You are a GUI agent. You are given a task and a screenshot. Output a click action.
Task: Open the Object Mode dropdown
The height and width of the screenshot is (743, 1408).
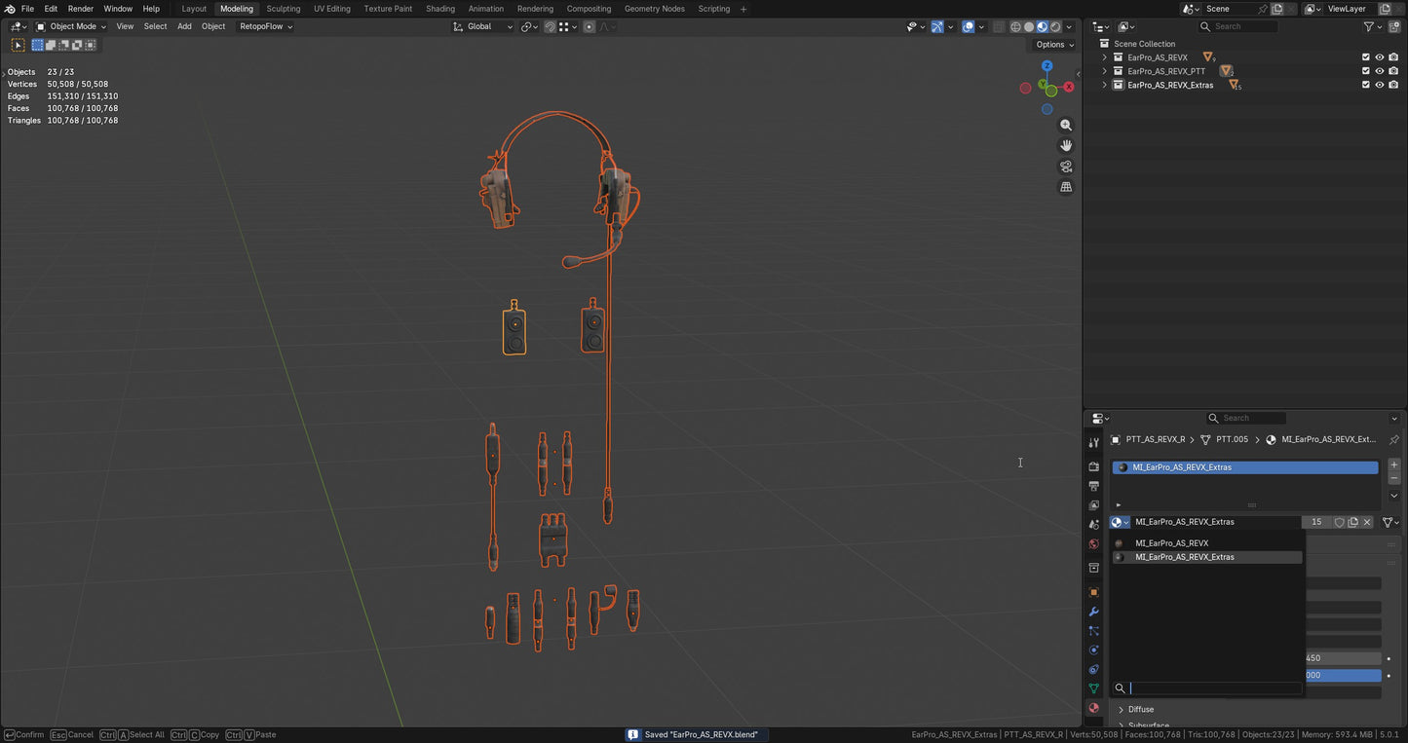tap(73, 26)
